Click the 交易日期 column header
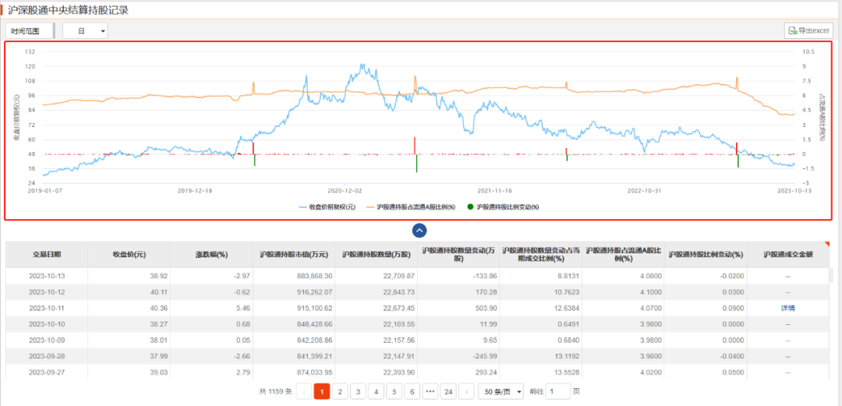The image size is (842, 406). [47, 254]
